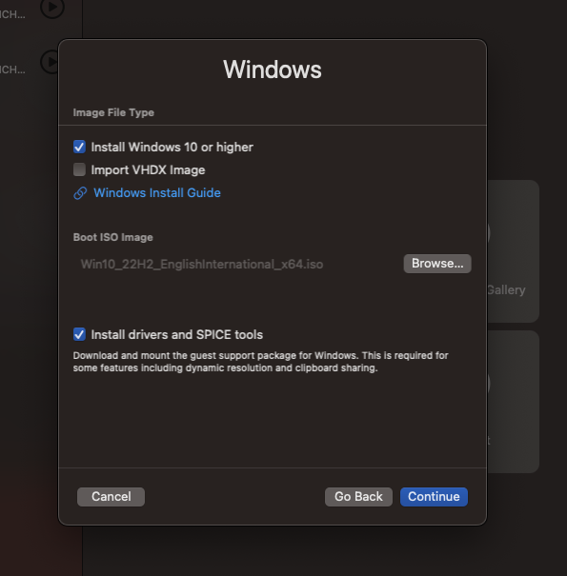The height and width of the screenshot is (576, 567).
Task: Open the Windows Install Guide link
Action: click(x=157, y=193)
